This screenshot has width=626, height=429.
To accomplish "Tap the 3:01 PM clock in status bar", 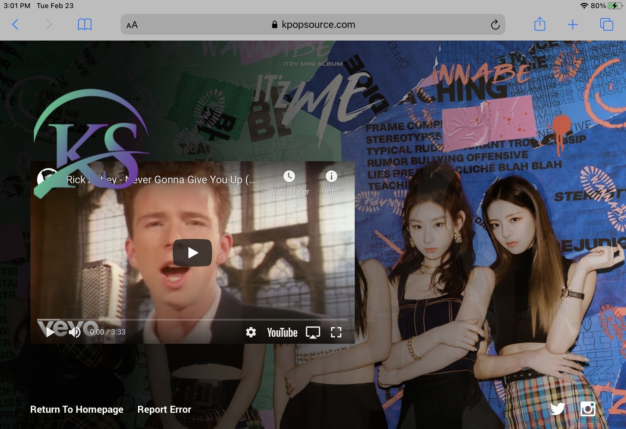I will pos(17,6).
